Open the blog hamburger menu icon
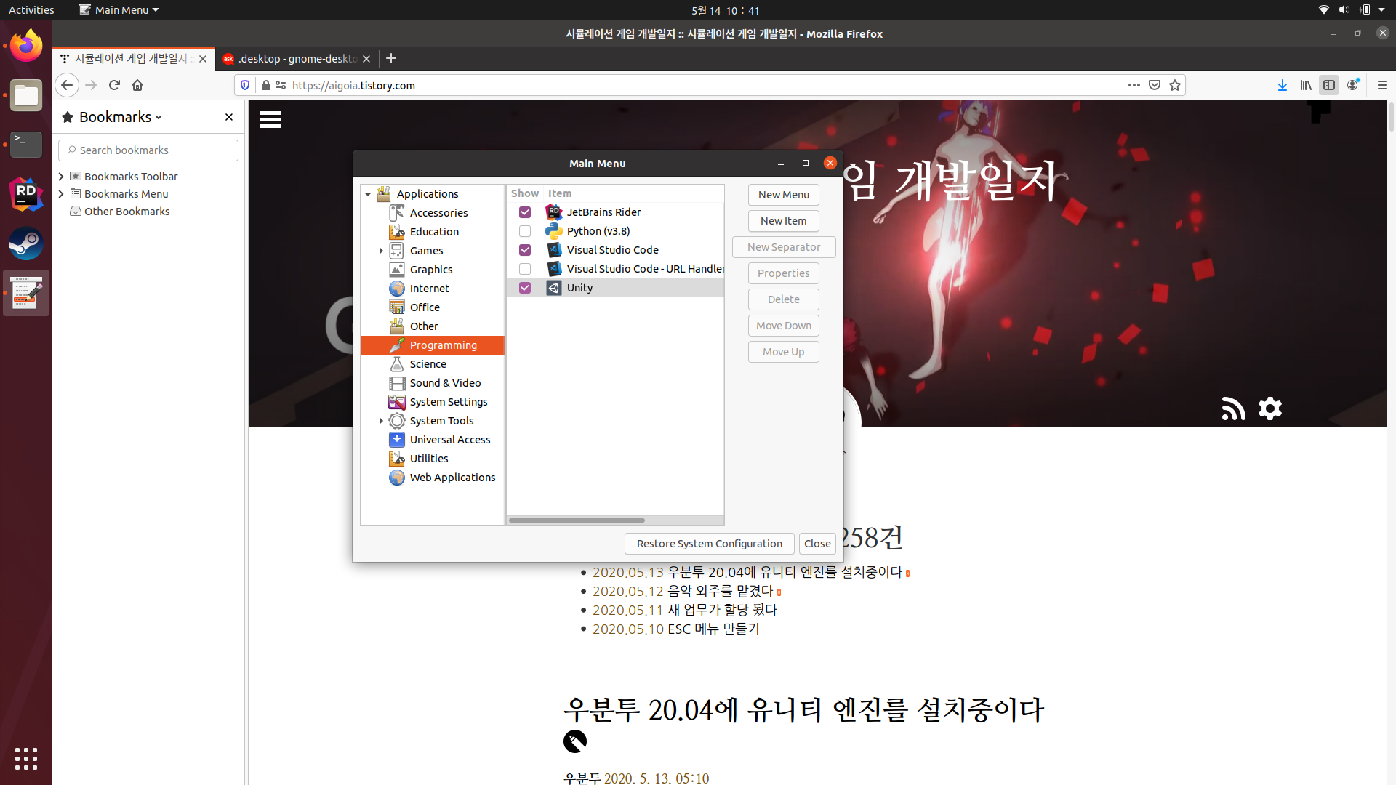 (x=270, y=120)
